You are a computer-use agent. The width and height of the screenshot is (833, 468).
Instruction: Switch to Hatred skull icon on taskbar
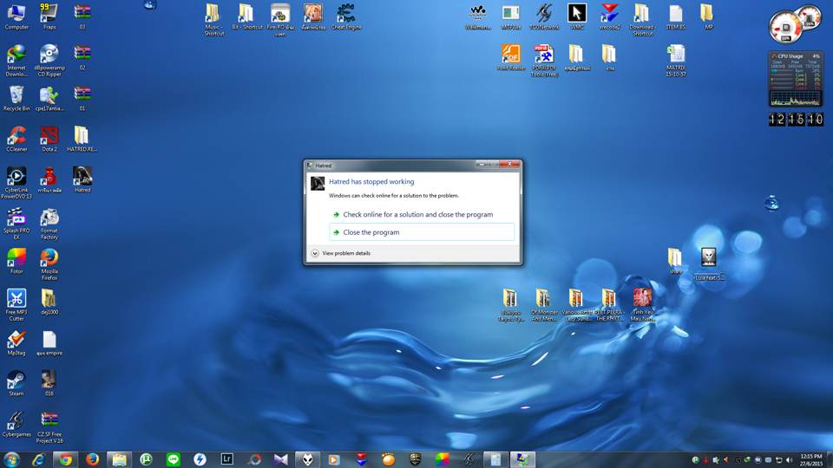pos(307,459)
